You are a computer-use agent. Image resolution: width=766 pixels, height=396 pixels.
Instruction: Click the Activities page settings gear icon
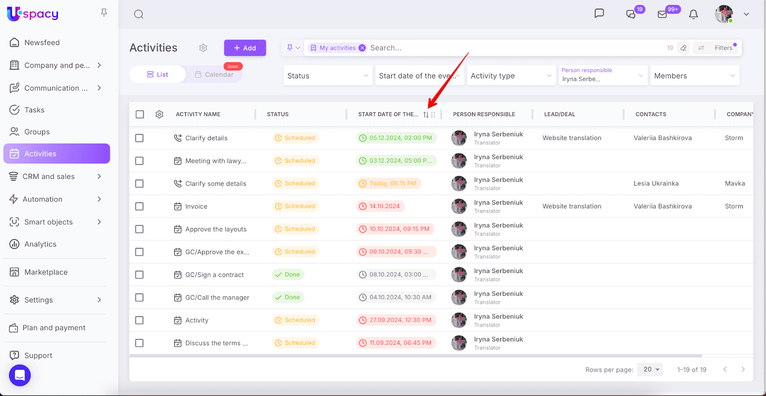click(203, 48)
